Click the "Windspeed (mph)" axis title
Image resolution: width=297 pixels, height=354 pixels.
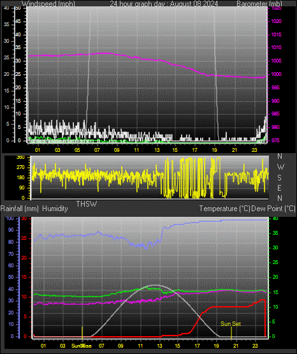coord(48,4)
